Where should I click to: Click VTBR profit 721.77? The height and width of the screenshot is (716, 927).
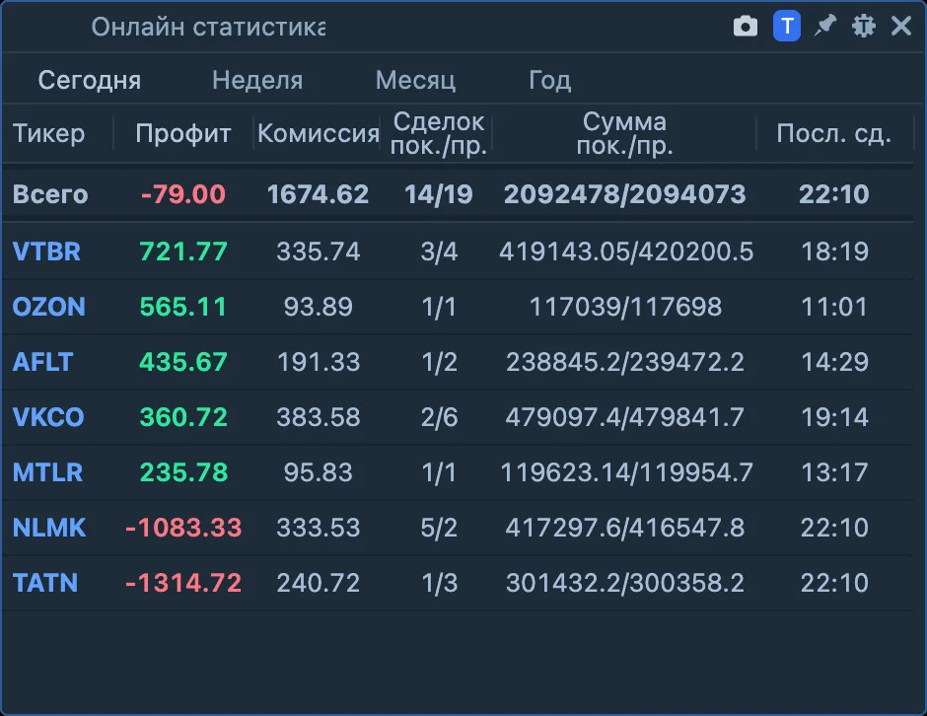pyautogui.click(x=183, y=251)
